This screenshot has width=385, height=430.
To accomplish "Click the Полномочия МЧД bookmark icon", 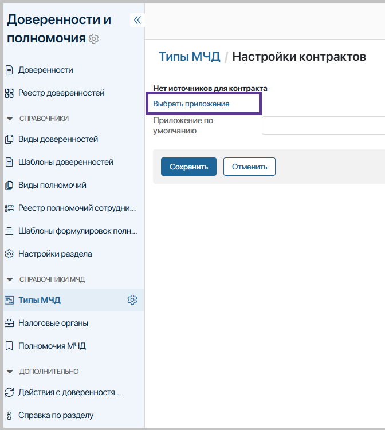I will pos(9,346).
